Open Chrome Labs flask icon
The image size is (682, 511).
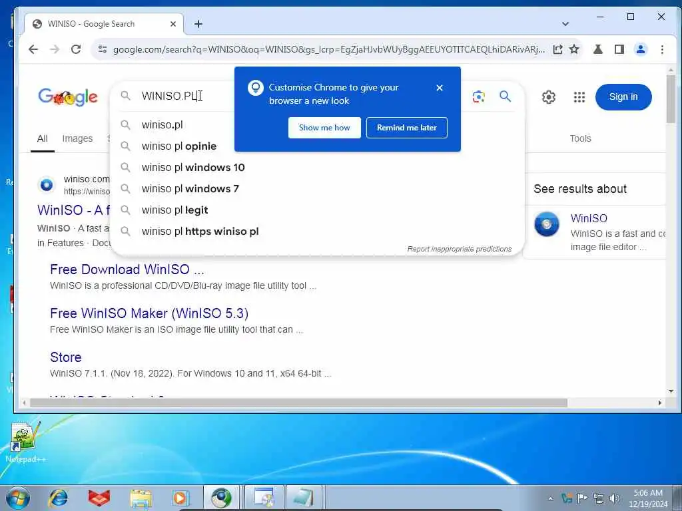tap(598, 49)
